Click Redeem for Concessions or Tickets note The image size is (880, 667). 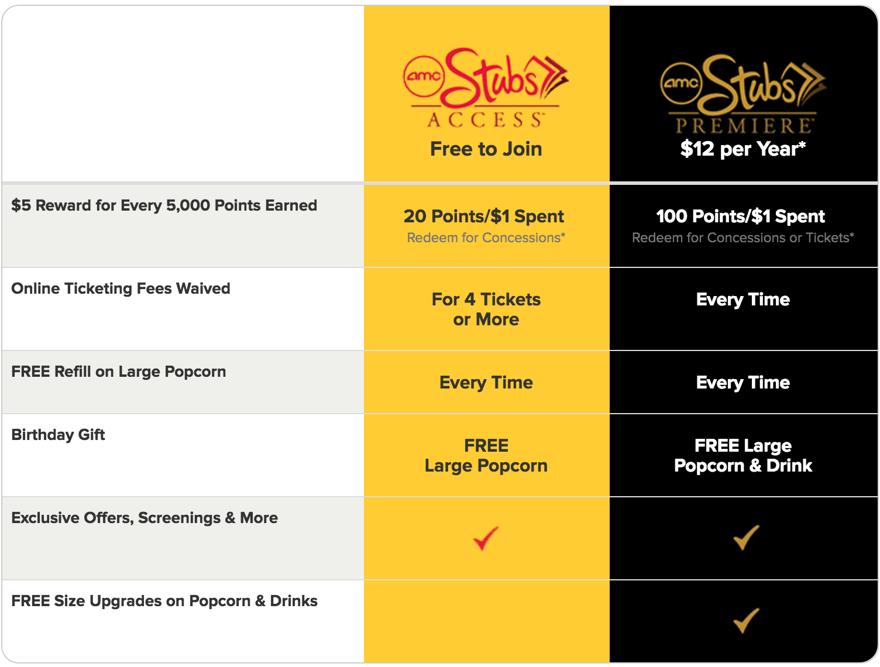coord(742,238)
